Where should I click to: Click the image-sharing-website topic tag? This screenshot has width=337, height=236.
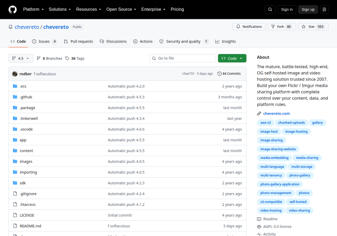point(278,149)
